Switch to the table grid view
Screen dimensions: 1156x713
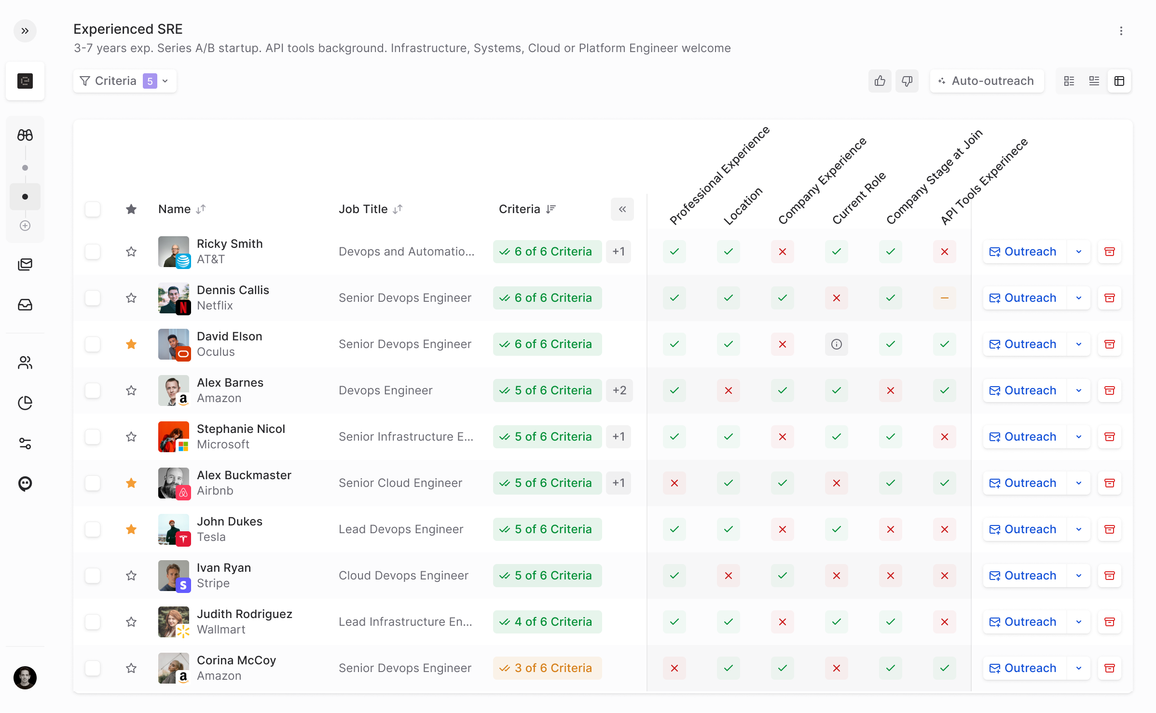pyautogui.click(x=1119, y=81)
